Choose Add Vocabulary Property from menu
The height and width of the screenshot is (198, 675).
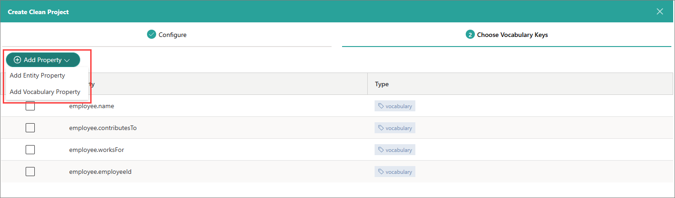(45, 92)
